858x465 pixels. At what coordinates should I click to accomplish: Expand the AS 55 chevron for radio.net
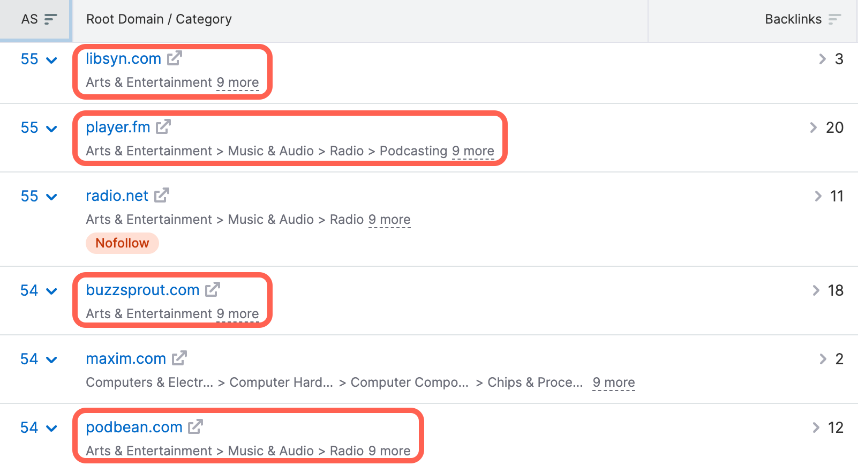pos(52,197)
